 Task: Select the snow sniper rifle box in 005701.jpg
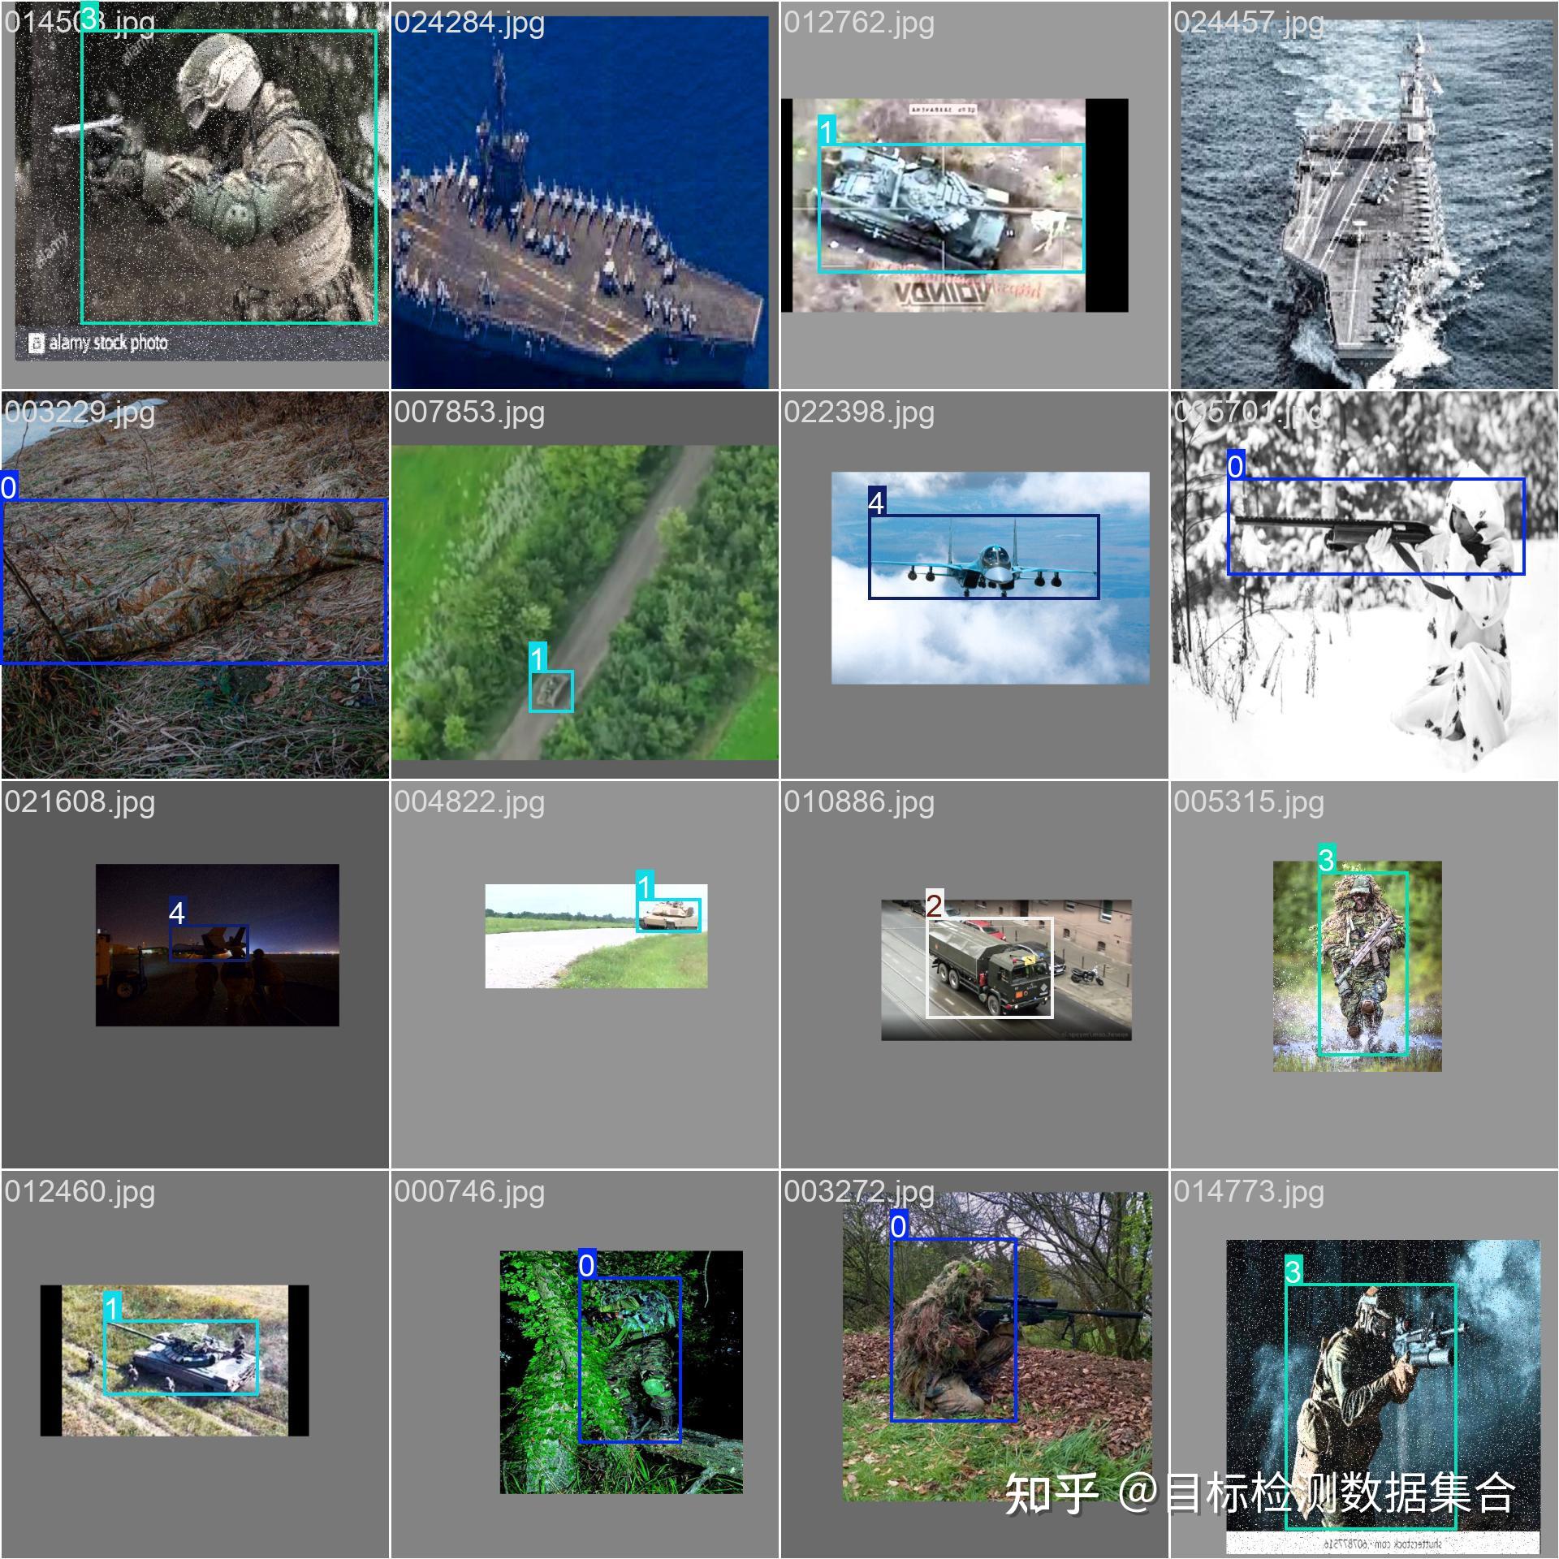[1376, 526]
